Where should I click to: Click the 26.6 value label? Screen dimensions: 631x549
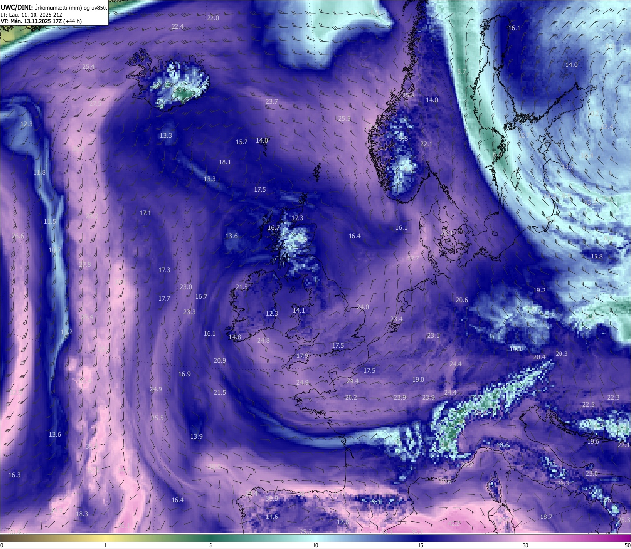pyautogui.click(x=18, y=236)
